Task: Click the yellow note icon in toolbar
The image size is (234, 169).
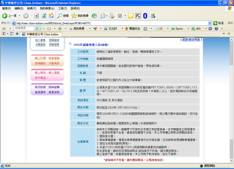Action: click(x=131, y=16)
